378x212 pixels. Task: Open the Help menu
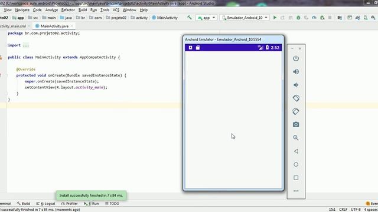144,10
